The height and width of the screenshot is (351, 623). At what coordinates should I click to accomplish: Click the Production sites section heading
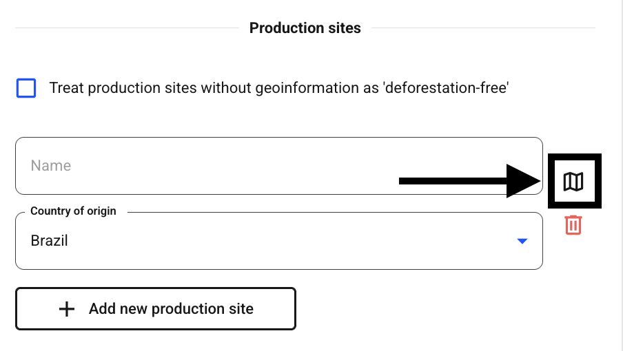pos(305,28)
